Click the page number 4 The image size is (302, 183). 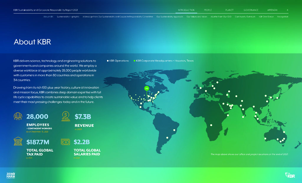point(287,10)
